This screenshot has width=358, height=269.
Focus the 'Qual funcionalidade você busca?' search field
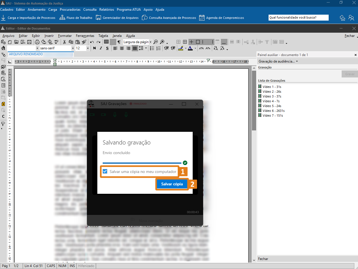298,17
